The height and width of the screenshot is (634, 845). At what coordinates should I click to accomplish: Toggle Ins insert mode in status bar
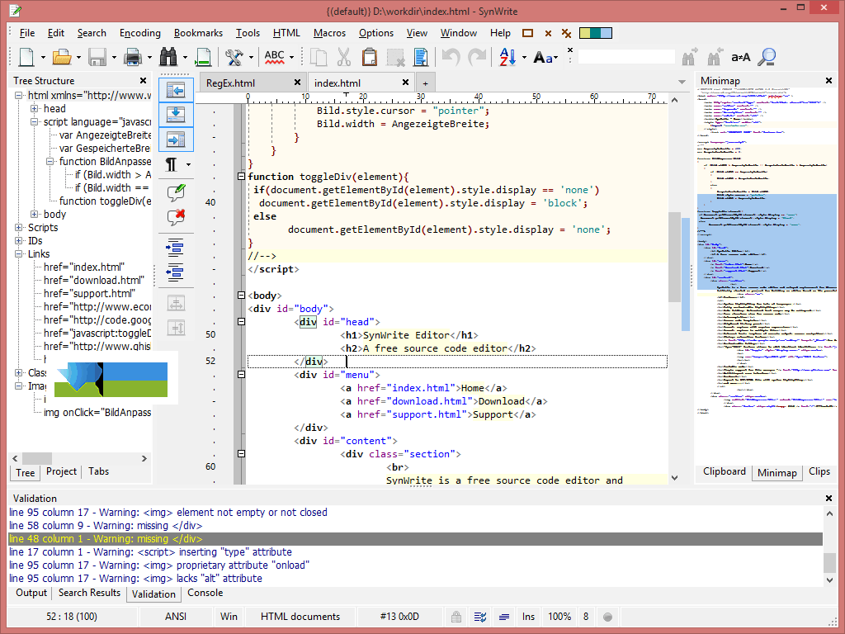528,616
